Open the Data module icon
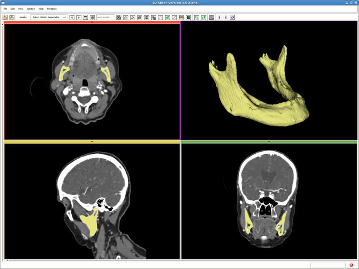The image size is (359, 269). pyautogui.click(x=132, y=17)
